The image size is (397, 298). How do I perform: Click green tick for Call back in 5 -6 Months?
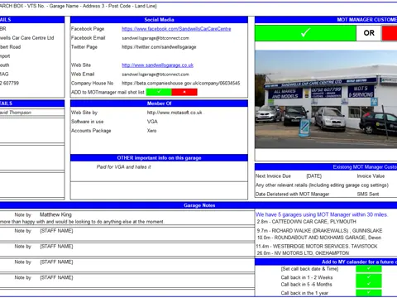coord(369,284)
